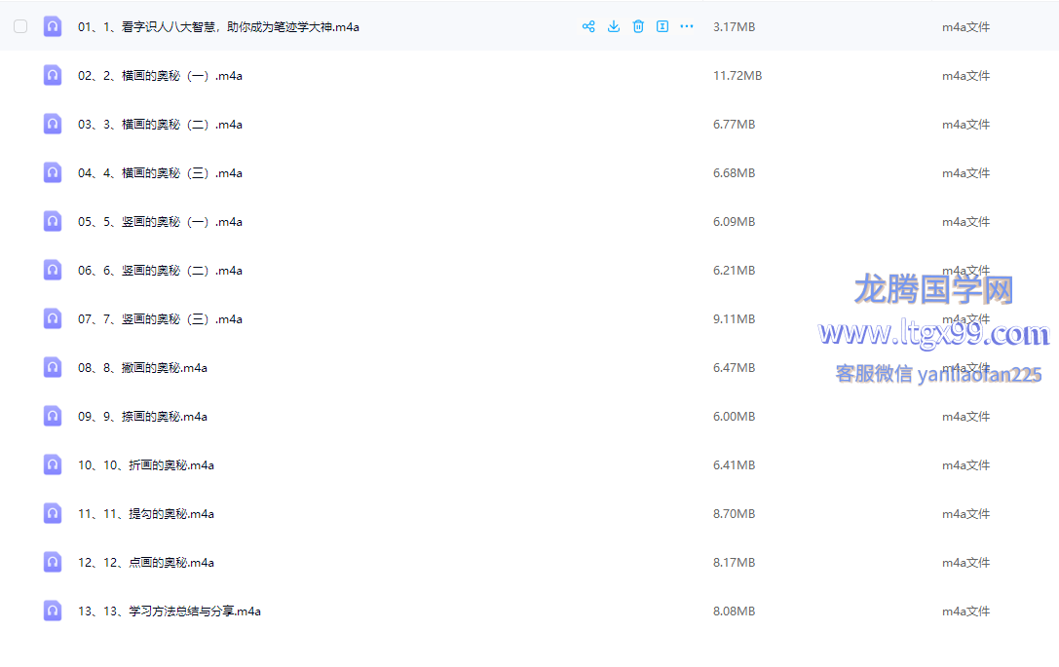Open the more options ellipsis on file 01
The image size is (1059, 667).
687,26
